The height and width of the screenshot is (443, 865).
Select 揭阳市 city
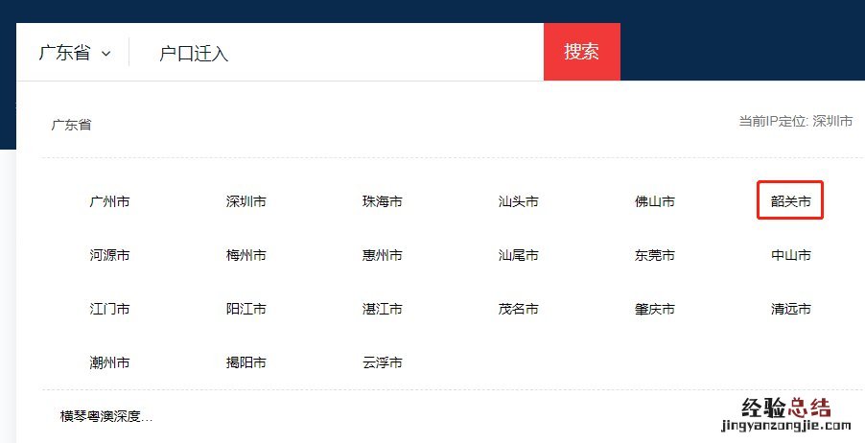click(246, 363)
